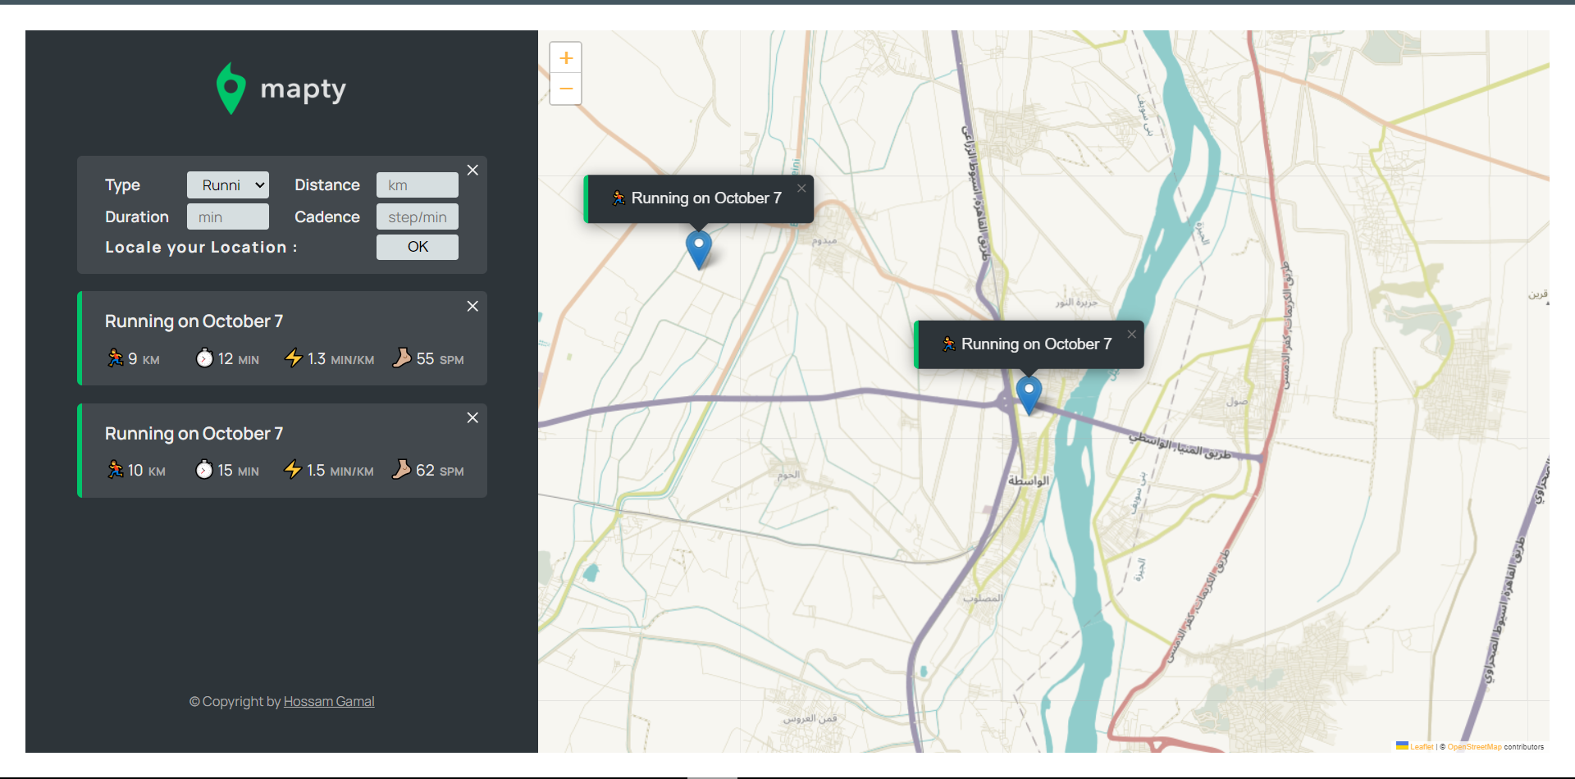Viewport: 1575px width, 779px height.
Task: Select the 'Running on October 7' 10 km workout title
Action: click(194, 434)
